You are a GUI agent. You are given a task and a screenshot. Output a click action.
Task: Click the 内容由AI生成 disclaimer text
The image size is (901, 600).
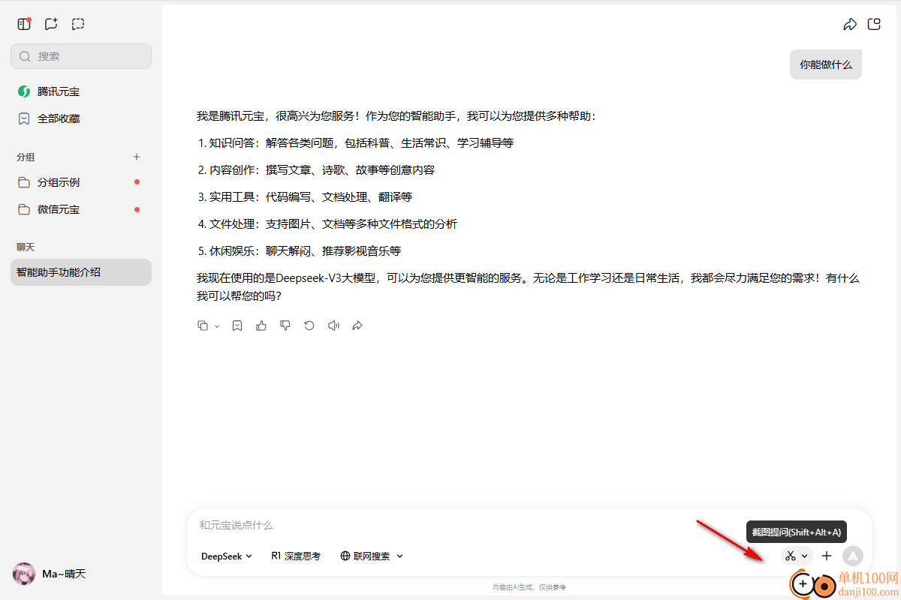(x=529, y=586)
